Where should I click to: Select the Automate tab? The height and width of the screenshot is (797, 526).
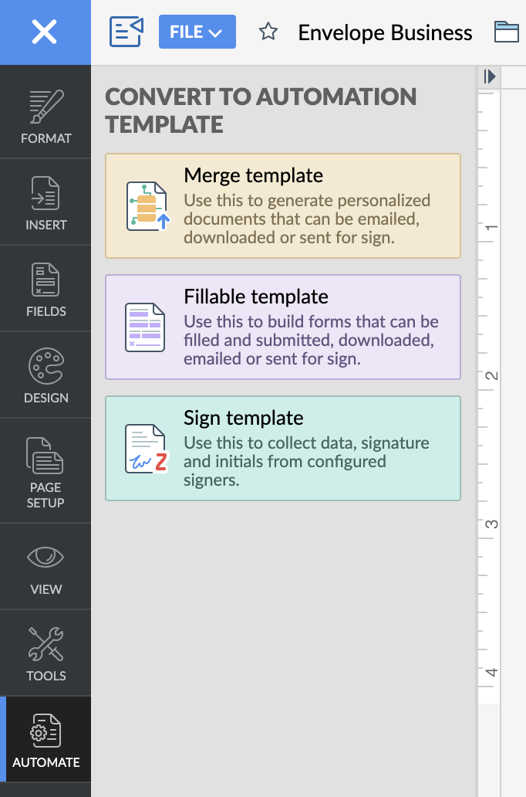pyautogui.click(x=46, y=741)
